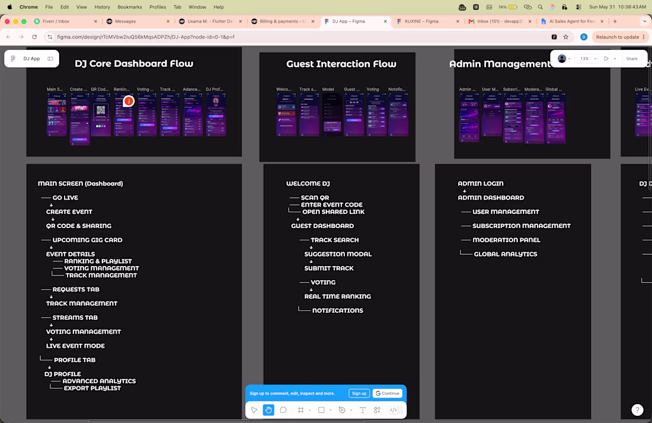Screen dimensions: 652x423
Task: Open the Chrome profile avatar D
Action: 584,37
